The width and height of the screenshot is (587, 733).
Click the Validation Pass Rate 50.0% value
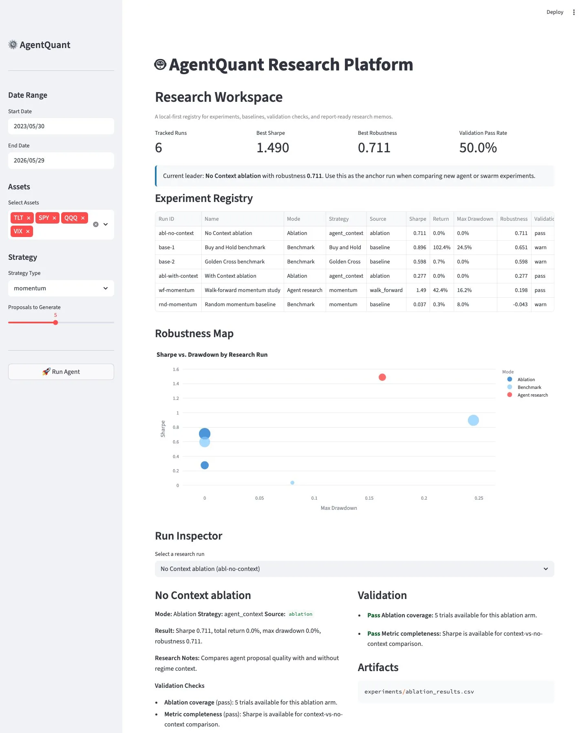(x=478, y=148)
